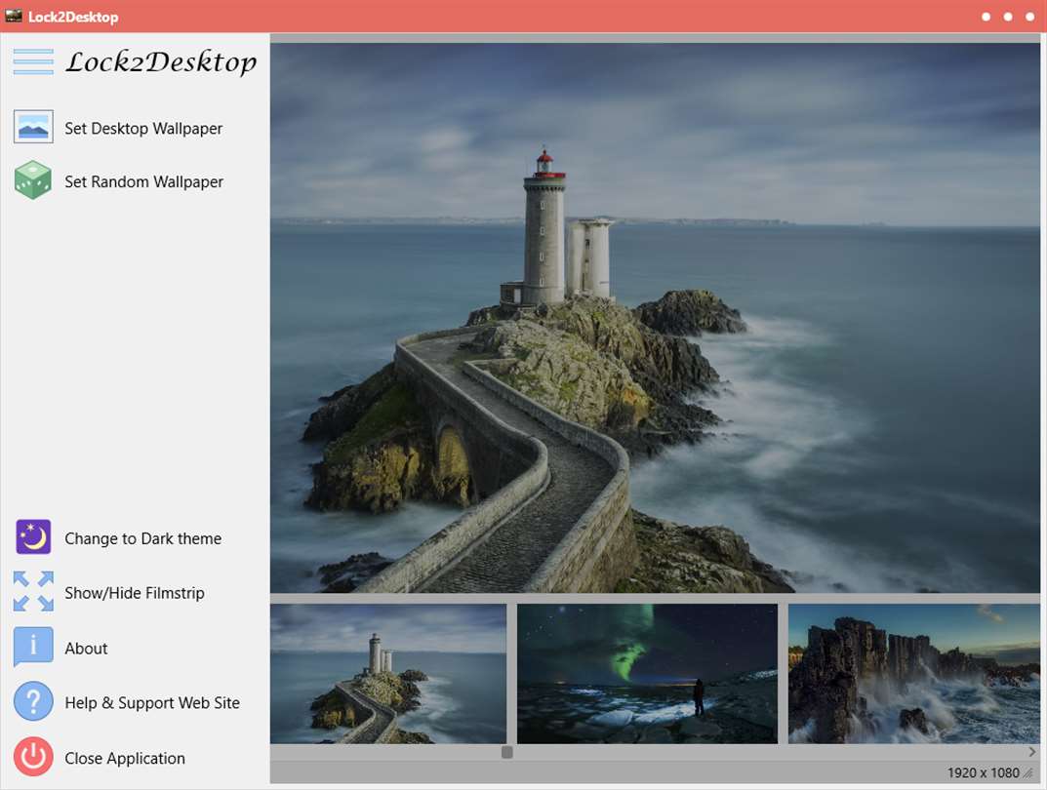The width and height of the screenshot is (1047, 790).
Task: Click the four-arrows Filmstrip icon
Action: pyautogui.click(x=33, y=591)
